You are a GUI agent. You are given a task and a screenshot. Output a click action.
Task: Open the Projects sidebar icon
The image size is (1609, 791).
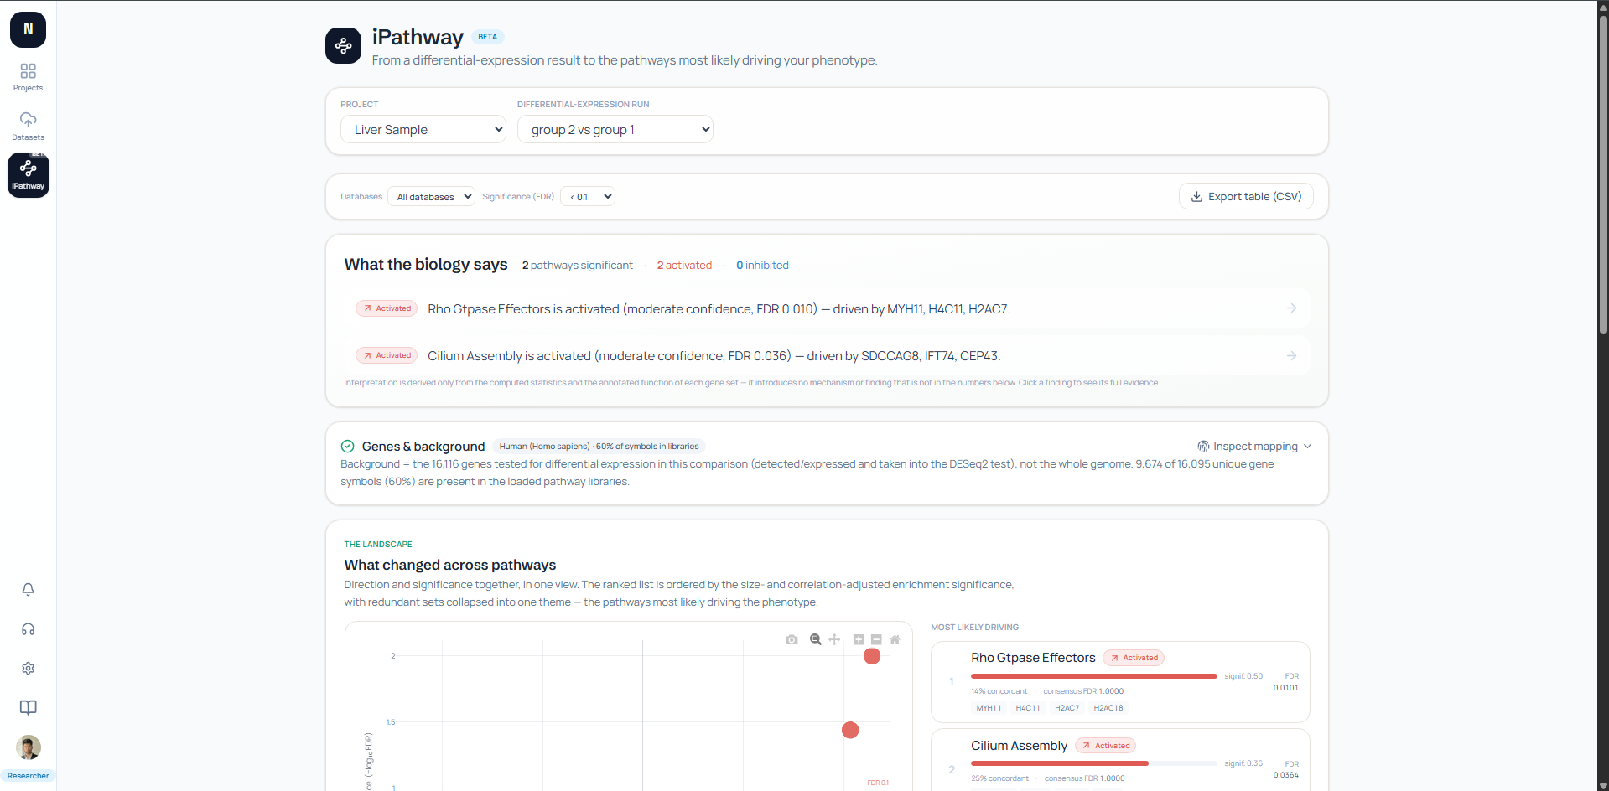click(x=28, y=76)
